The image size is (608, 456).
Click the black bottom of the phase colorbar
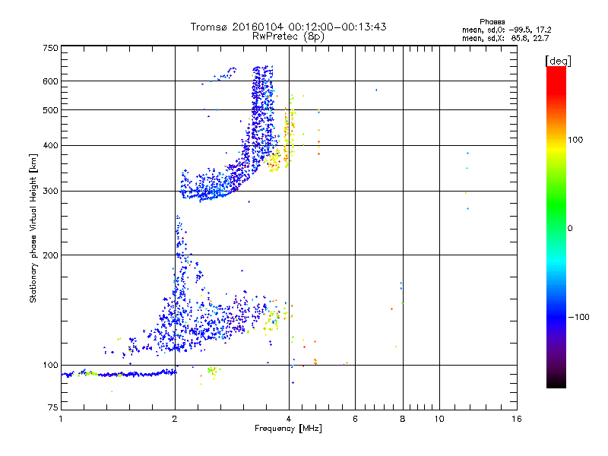pos(556,382)
